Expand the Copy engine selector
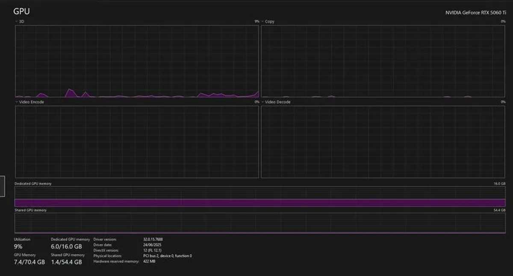 263,21
